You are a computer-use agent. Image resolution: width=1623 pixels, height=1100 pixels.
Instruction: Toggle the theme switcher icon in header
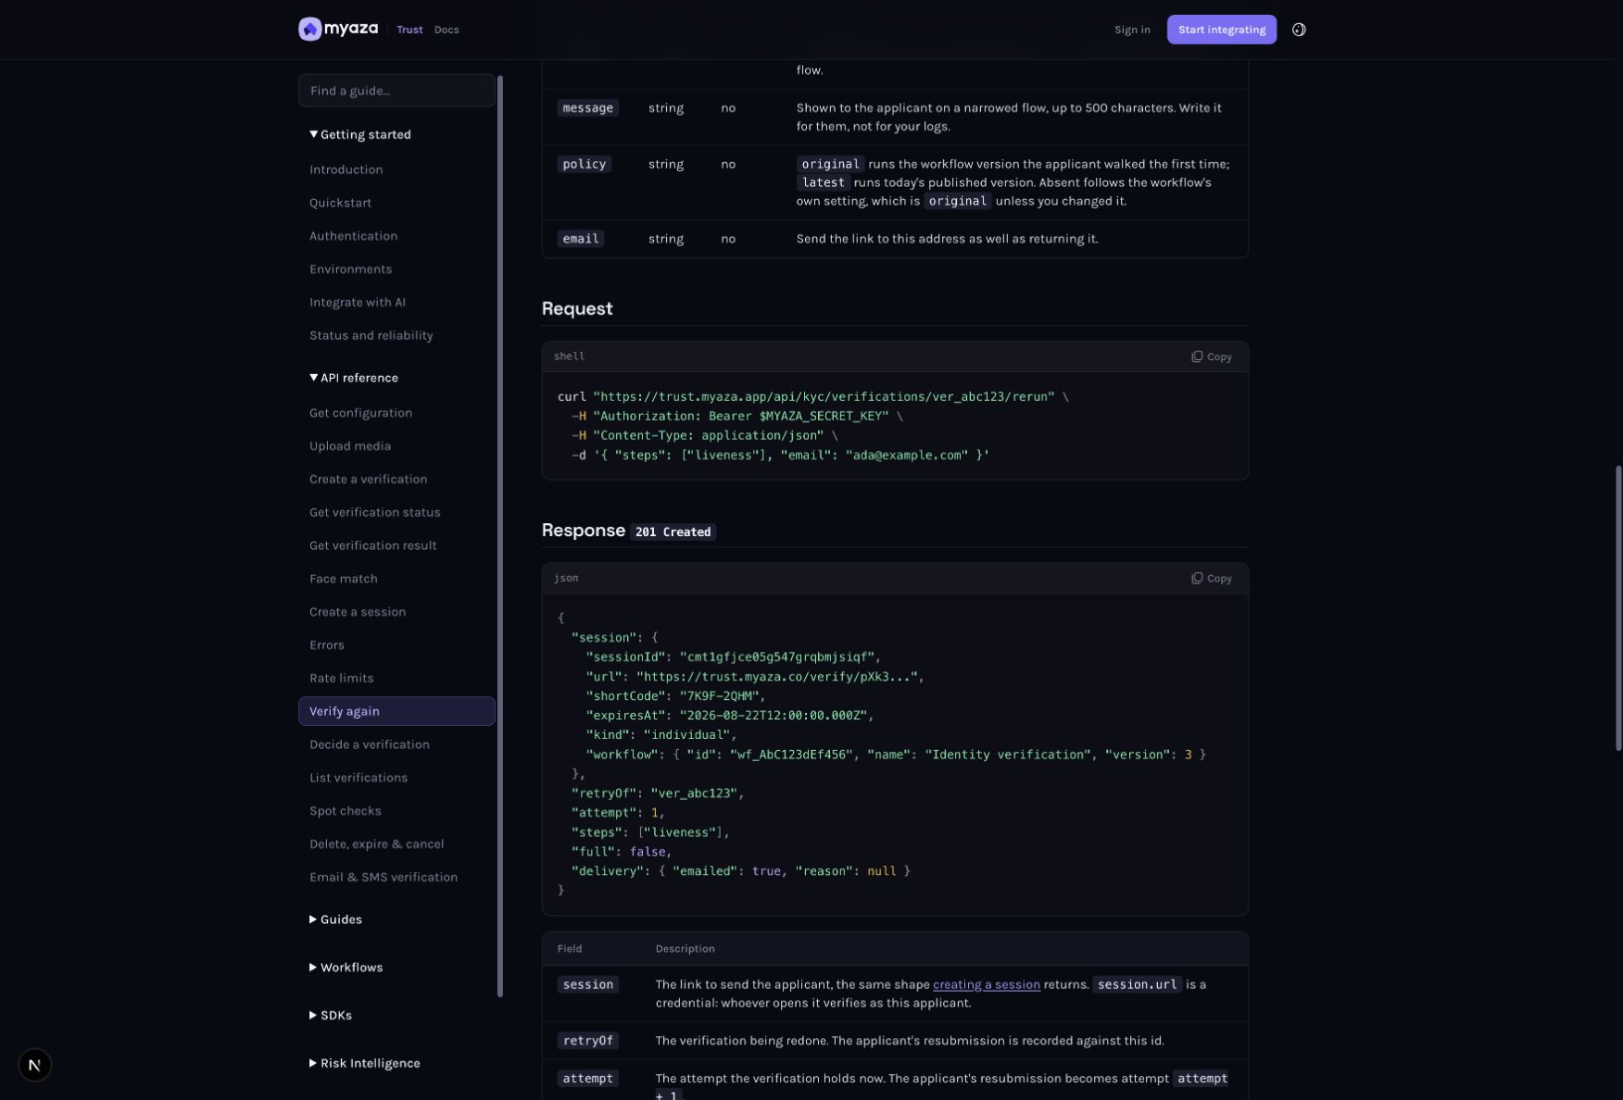(1299, 30)
